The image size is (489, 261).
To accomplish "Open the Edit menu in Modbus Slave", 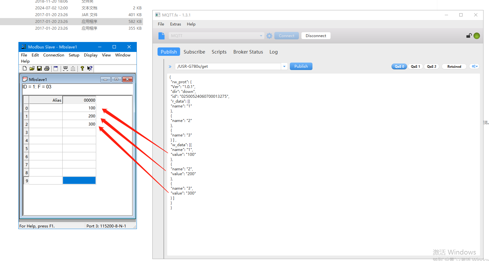I will (x=35, y=55).
